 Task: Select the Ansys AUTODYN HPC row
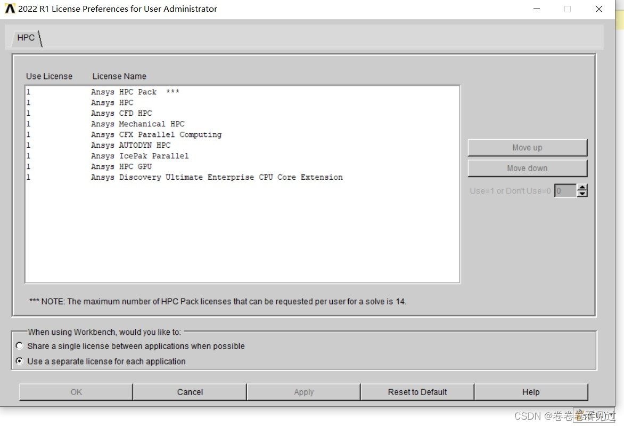point(242,146)
